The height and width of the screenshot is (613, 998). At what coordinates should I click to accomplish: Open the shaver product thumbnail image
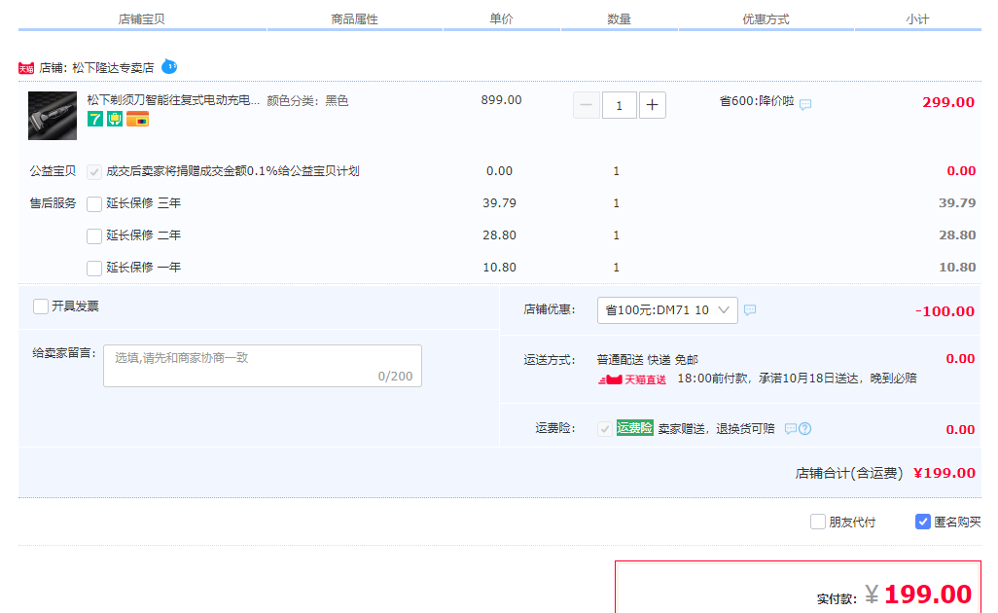point(53,116)
